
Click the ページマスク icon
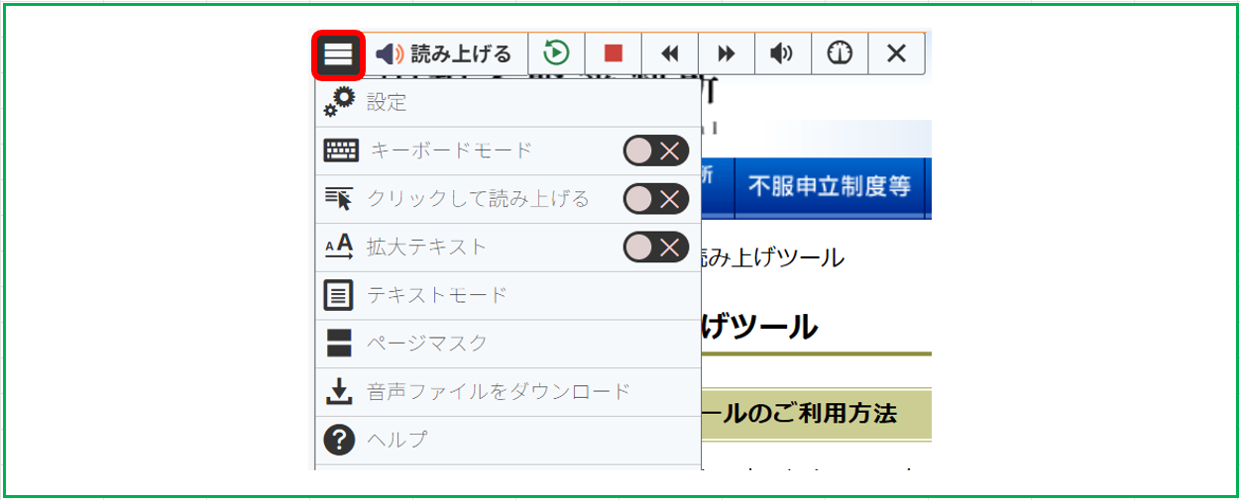(339, 344)
